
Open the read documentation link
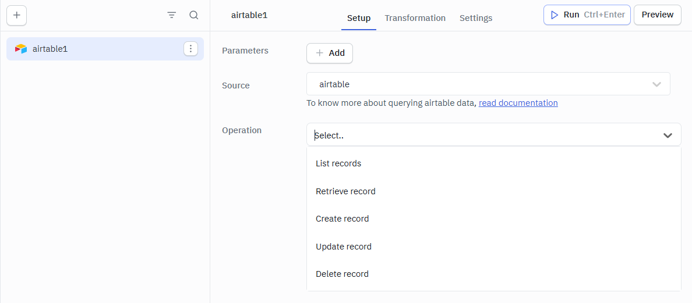coord(518,103)
